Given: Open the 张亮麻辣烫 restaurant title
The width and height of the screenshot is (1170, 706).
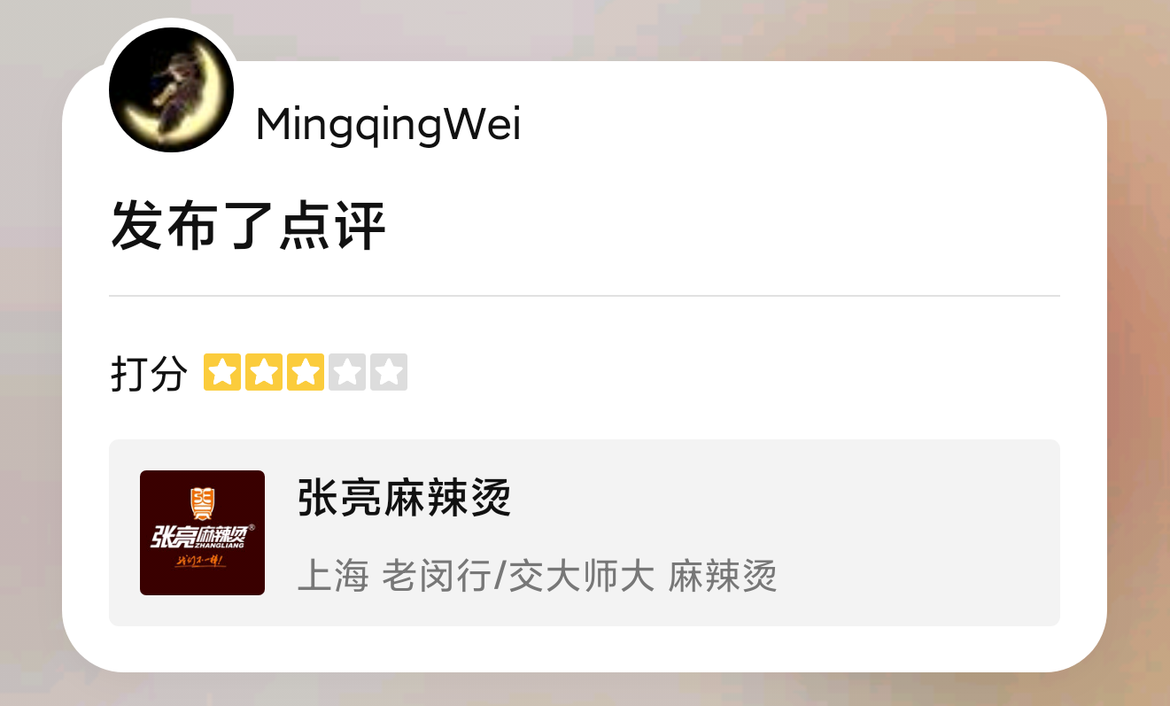Looking at the screenshot, I should (x=404, y=497).
